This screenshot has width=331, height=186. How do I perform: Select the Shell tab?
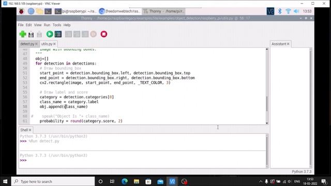click(x=24, y=130)
